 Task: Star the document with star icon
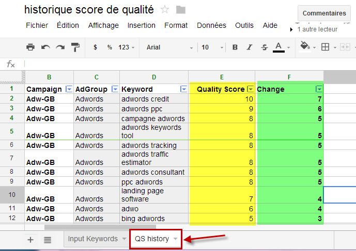(165, 9)
